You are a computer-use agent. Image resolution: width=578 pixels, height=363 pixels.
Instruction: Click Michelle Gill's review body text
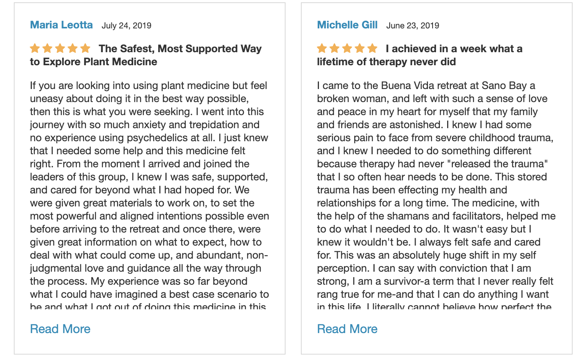coord(436,196)
